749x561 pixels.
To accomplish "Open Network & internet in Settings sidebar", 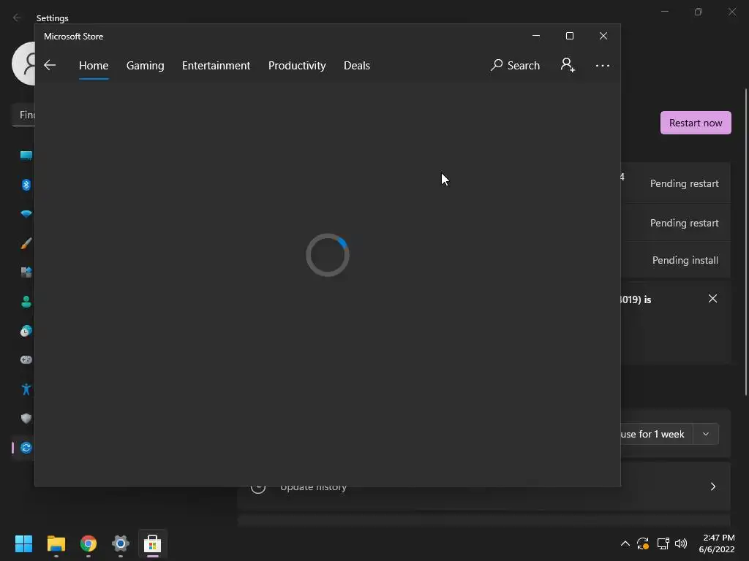I will coord(26,214).
